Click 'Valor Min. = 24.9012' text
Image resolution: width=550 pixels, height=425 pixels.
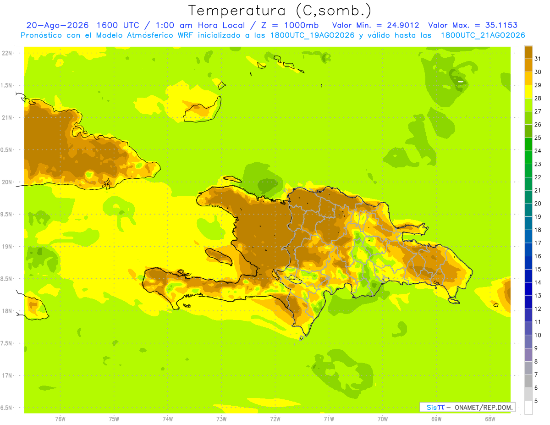(376, 25)
